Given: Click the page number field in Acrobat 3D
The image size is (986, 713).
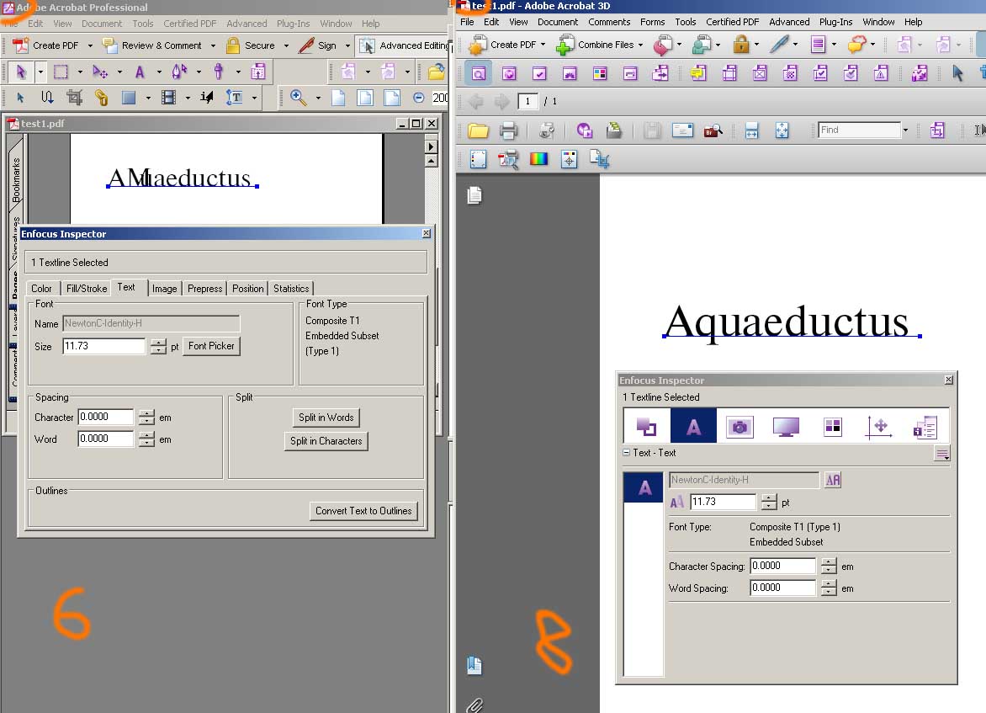Looking at the screenshot, I should pos(527,101).
